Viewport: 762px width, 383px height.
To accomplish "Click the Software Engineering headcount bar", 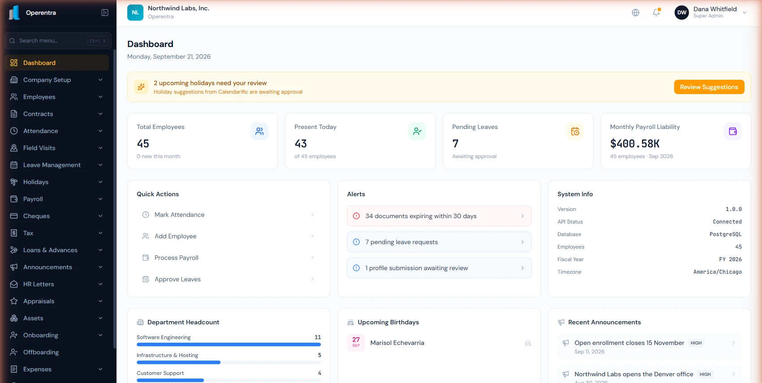I will pyautogui.click(x=229, y=344).
